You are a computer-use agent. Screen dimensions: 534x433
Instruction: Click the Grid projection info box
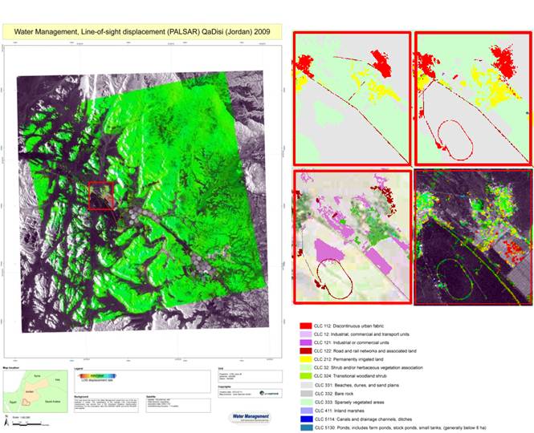[x=250, y=377]
